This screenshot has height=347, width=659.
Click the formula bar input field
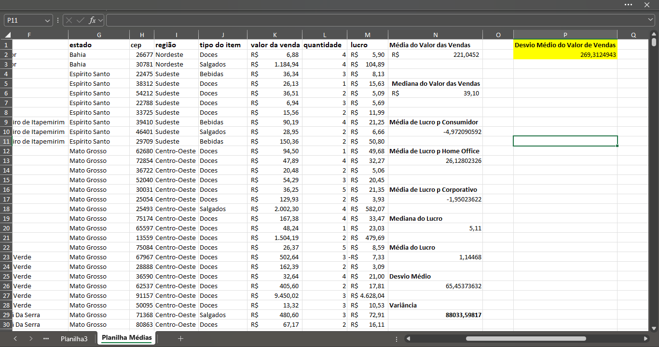[376, 20]
